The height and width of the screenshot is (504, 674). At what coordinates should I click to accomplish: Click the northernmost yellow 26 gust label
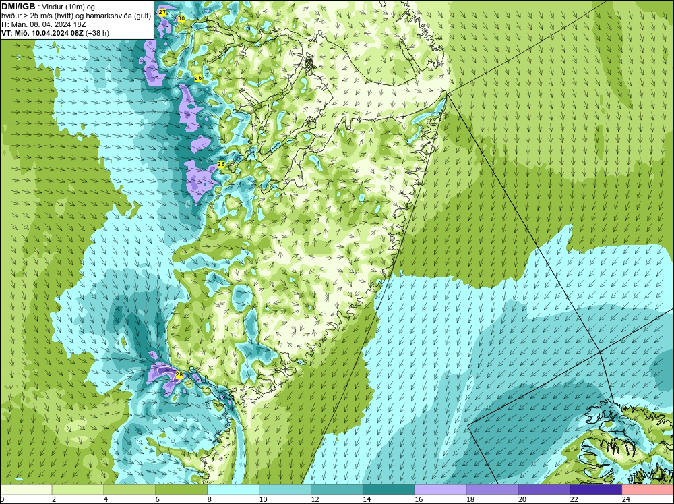coord(198,78)
